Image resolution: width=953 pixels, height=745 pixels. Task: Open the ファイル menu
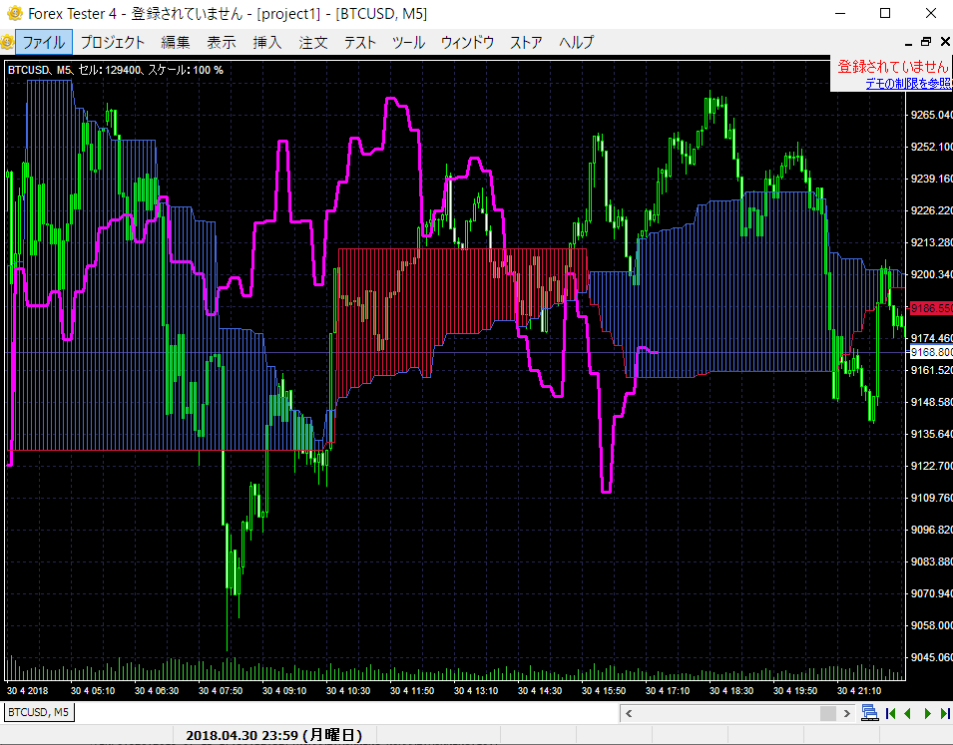point(44,43)
